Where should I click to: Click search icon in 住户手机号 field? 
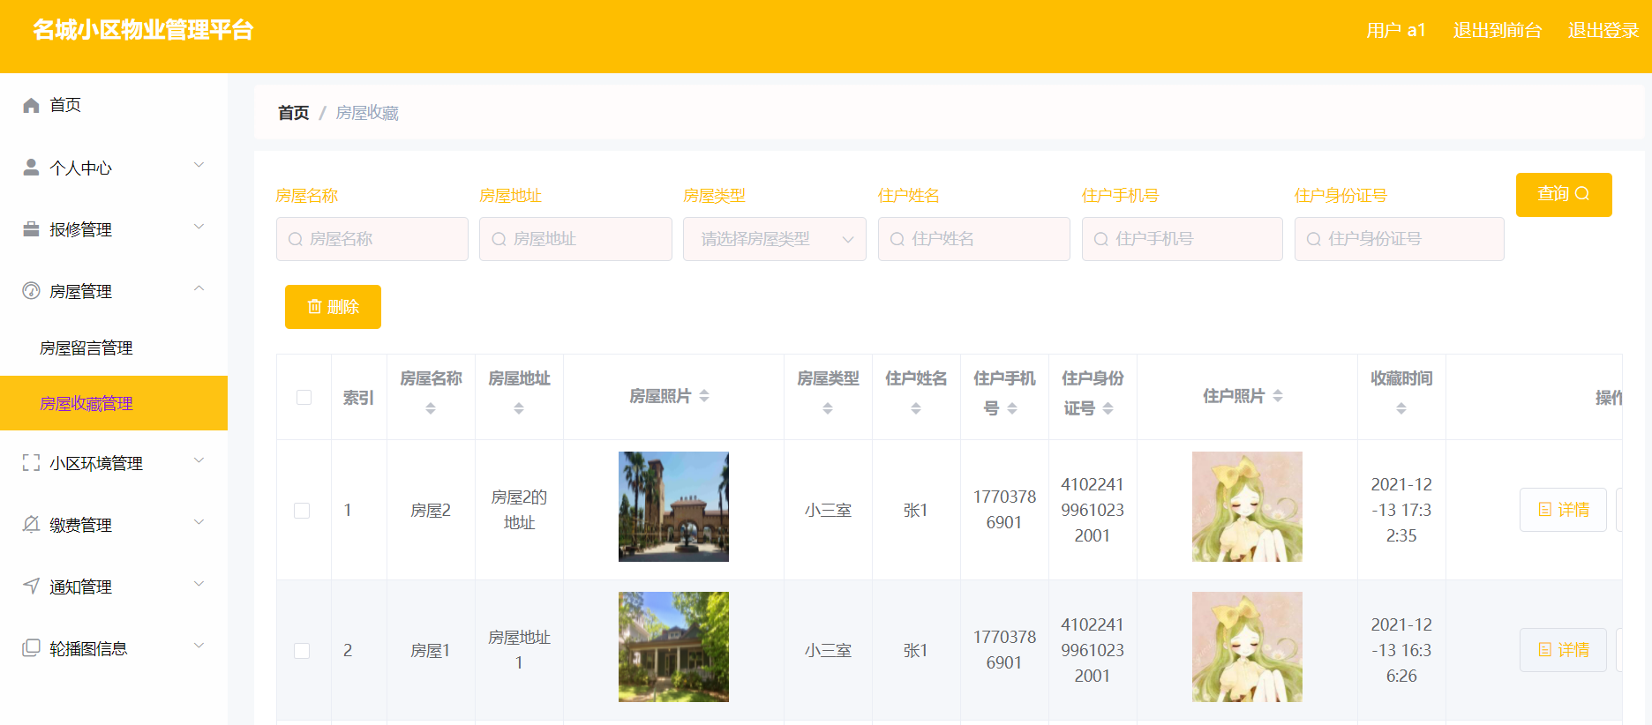tap(1101, 239)
